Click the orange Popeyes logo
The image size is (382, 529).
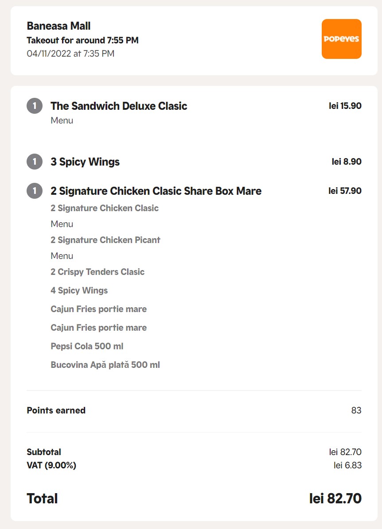point(342,39)
